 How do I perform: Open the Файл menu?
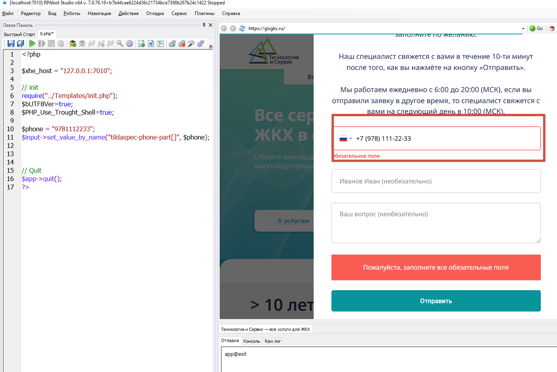pos(8,13)
